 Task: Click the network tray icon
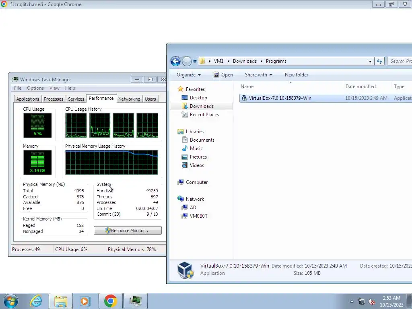[x=362, y=301]
